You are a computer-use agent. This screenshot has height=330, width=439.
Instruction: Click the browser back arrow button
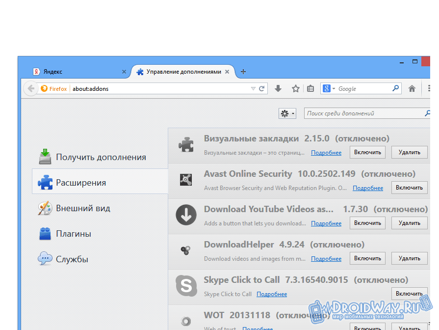31,88
